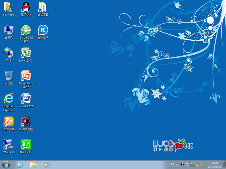Select the Internet Explorer desktop icon
This screenshot has height=169, width=226.
pos(8,102)
